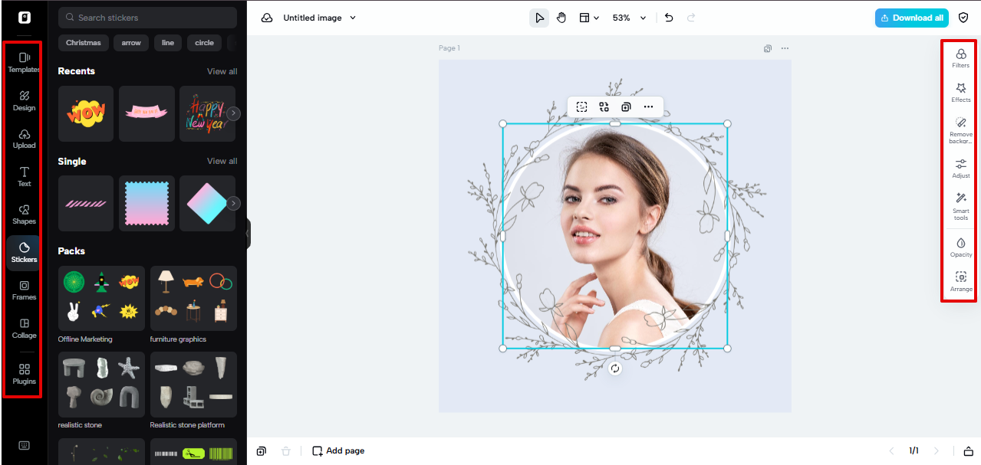This screenshot has width=981, height=465.
Task: Collapse the stickers side panel handle
Action: pos(249,233)
